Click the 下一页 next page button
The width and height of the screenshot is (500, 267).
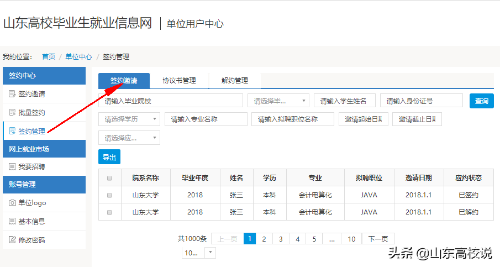(x=378, y=239)
